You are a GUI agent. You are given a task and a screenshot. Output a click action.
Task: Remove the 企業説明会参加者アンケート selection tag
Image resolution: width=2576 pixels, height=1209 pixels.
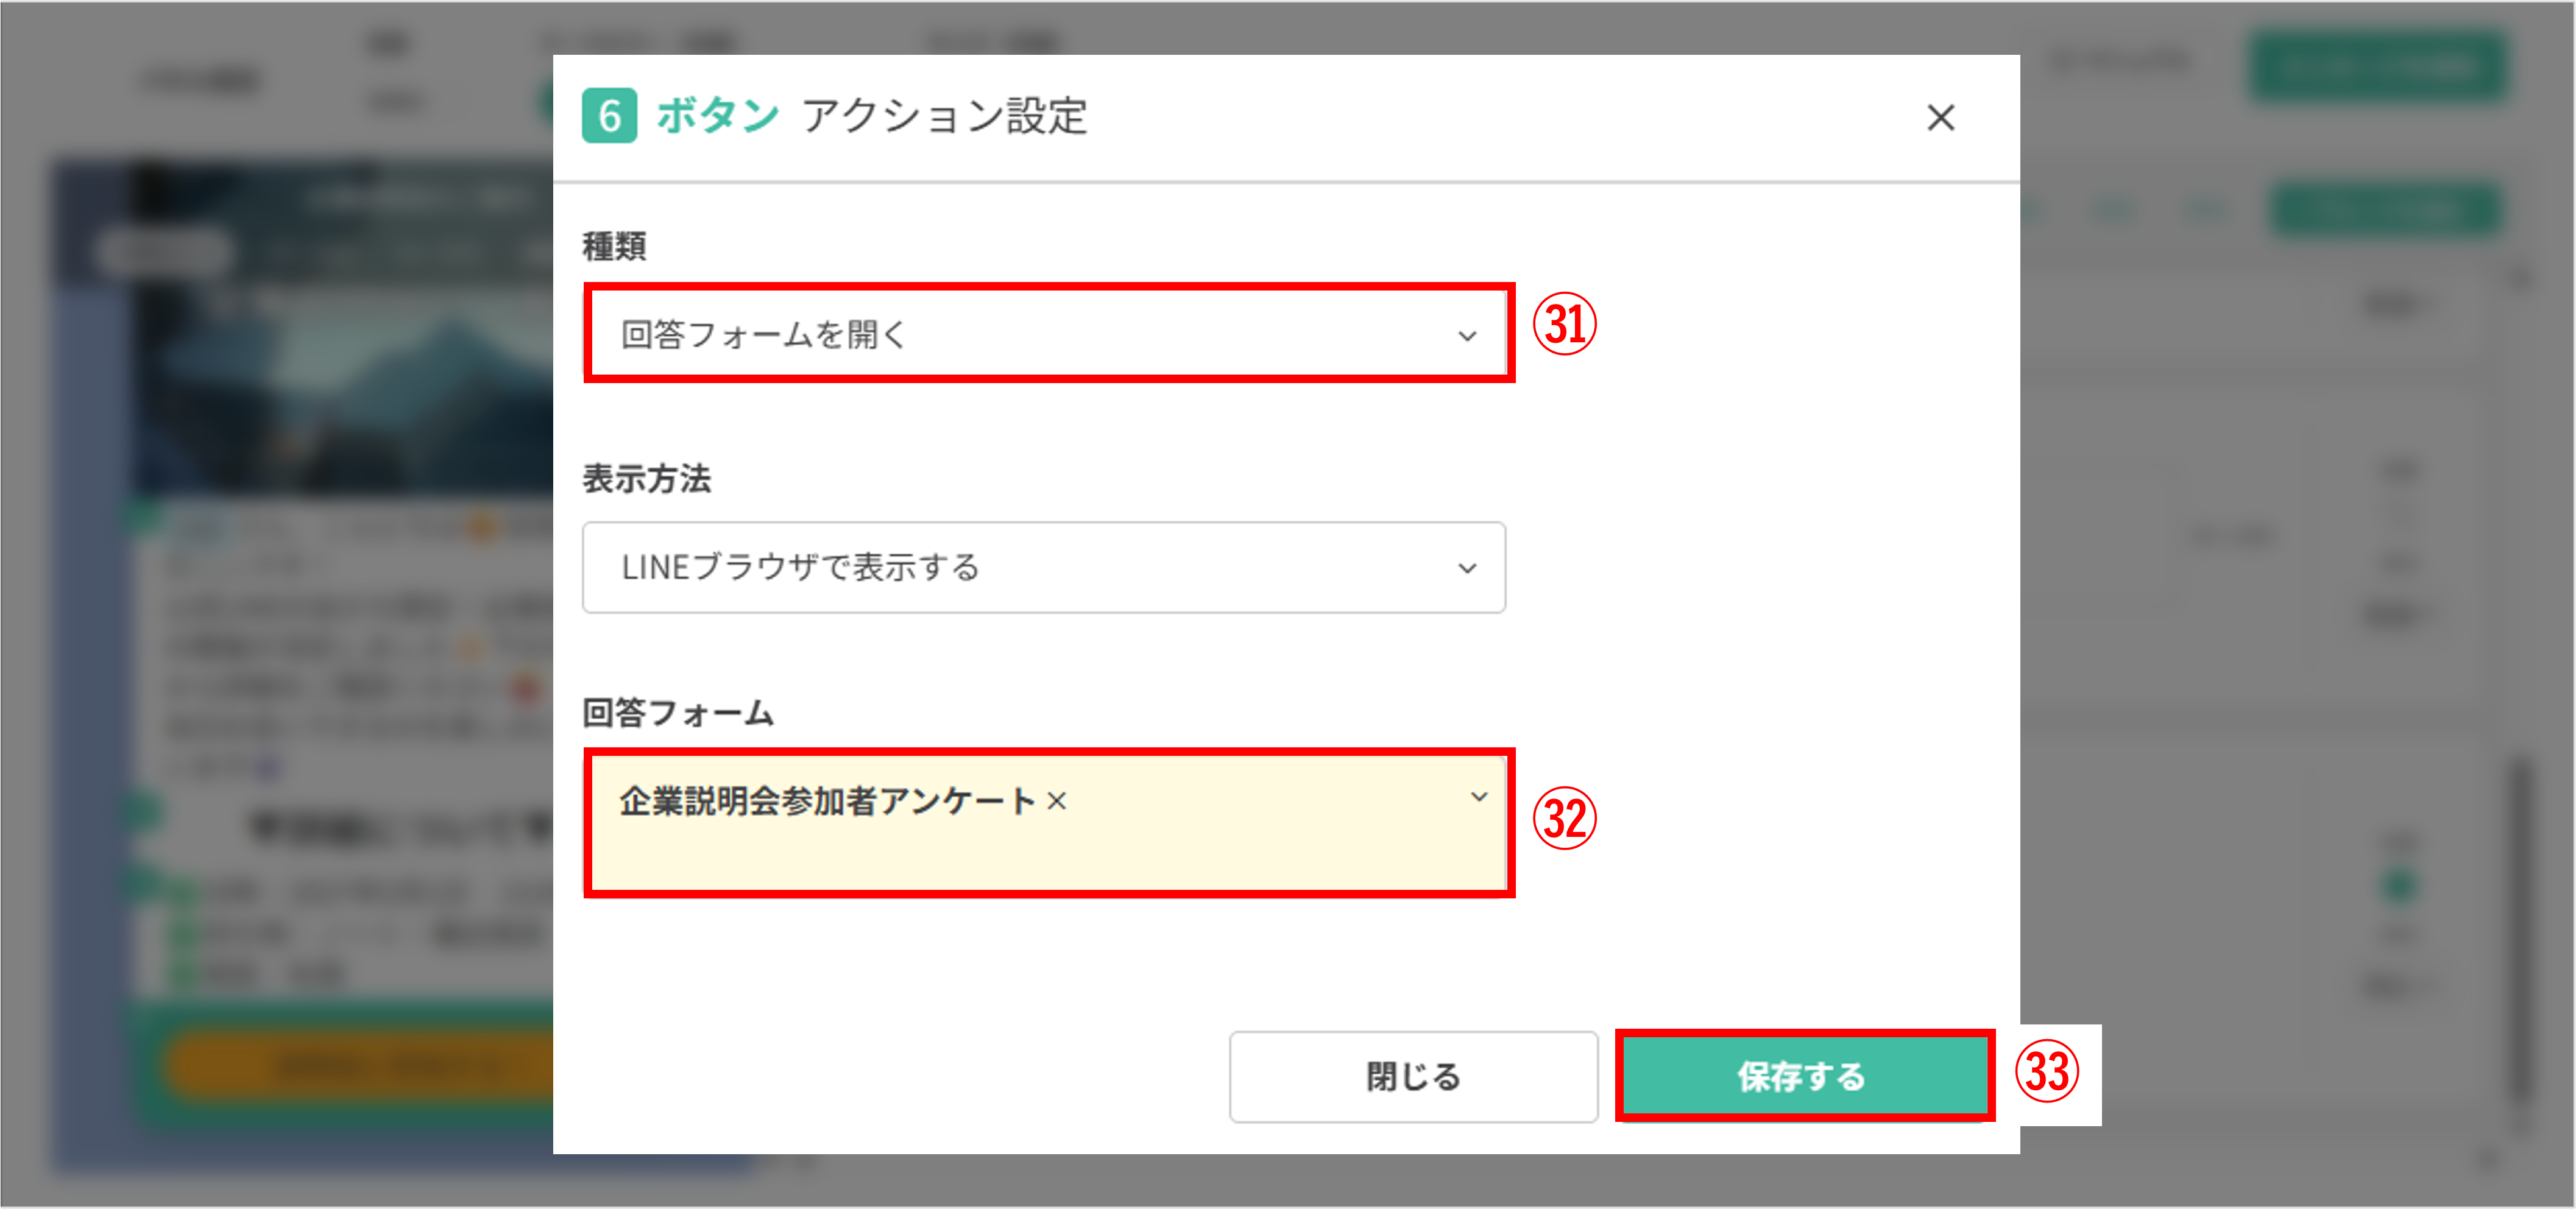1057,801
